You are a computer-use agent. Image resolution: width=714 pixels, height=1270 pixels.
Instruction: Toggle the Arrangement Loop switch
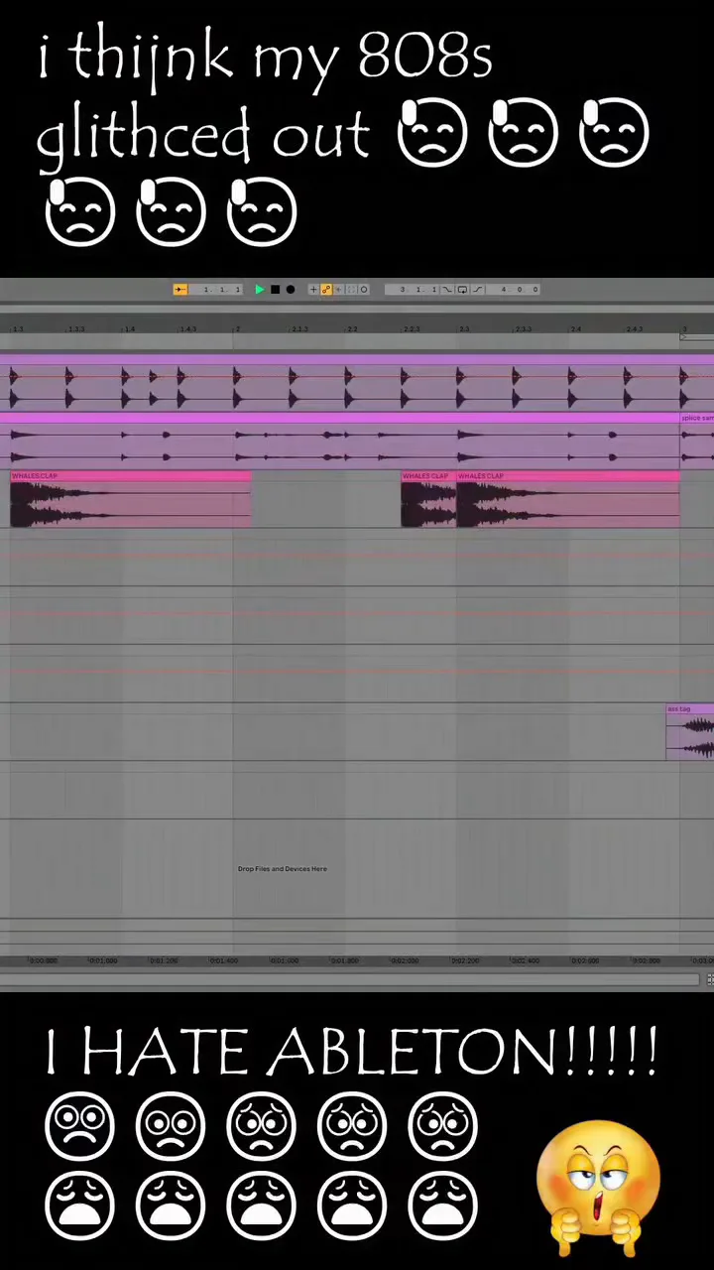pyautogui.click(x=462, y=290)
